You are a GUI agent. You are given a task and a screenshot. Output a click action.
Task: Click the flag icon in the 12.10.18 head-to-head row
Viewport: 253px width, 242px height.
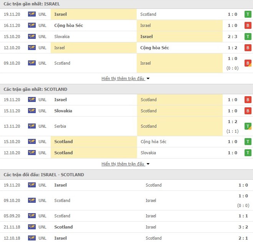(32, 238)
